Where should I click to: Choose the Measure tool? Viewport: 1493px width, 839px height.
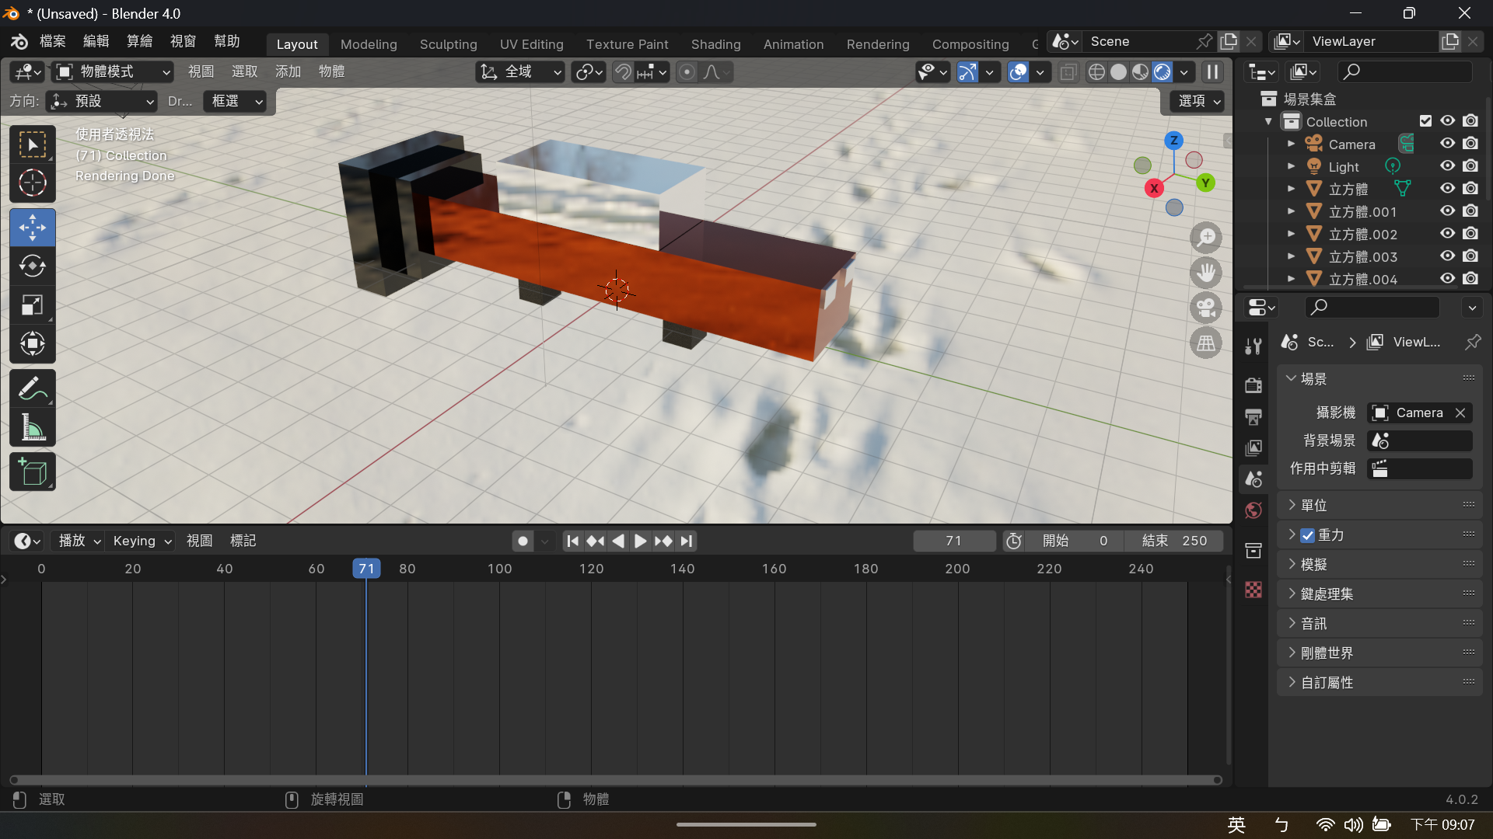coord(32,426)
